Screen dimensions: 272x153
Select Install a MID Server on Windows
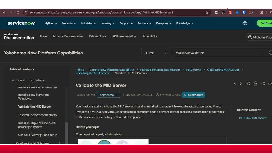pos(33,96)
